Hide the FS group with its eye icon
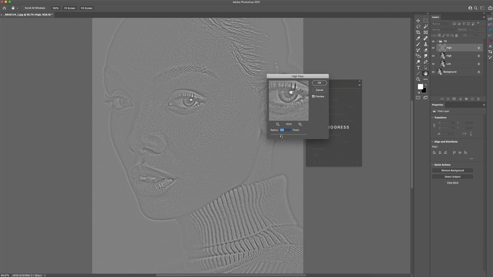Viewport: 493px width, 277px height. (433, 41)
